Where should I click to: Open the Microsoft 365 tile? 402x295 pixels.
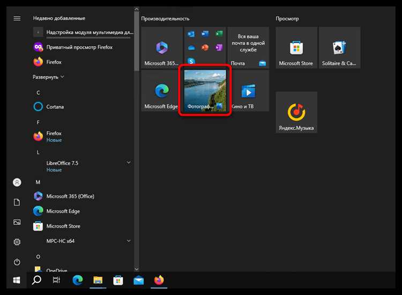pos(162,48)
